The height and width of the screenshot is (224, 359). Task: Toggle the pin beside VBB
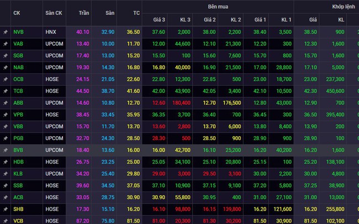6,126
